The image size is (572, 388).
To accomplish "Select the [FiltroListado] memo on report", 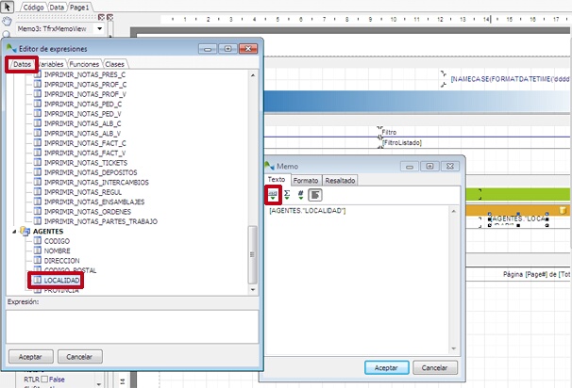I will point(402,143).
